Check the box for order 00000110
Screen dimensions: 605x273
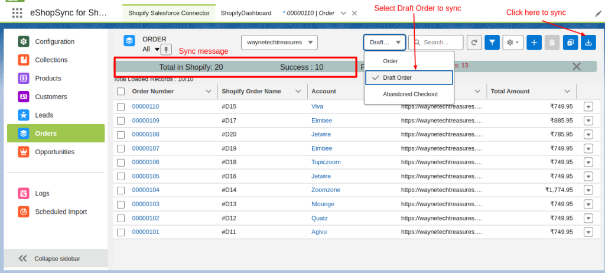click(121, 107)
